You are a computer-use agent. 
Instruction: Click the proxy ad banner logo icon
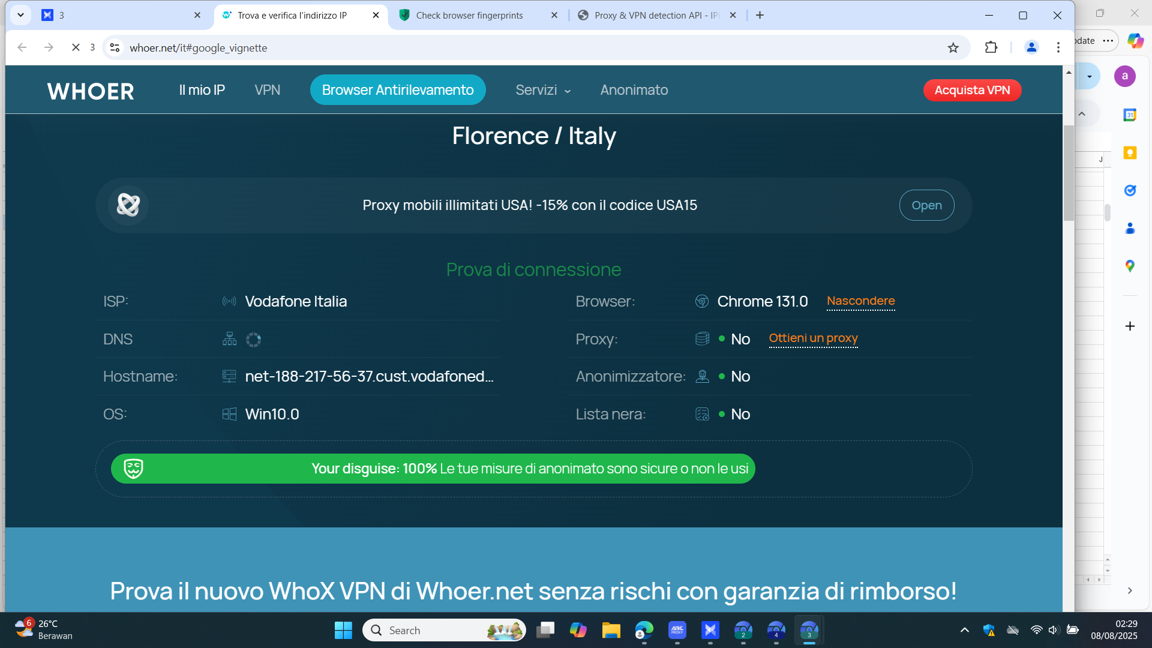128,205
